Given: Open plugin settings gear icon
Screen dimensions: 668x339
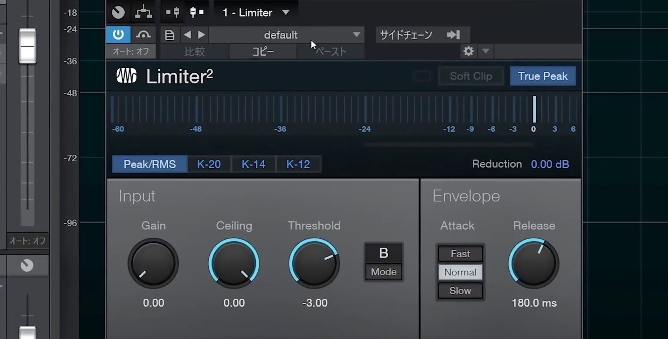Looking at the screenshot, I should pyautogui.click(x=468, y=51).
